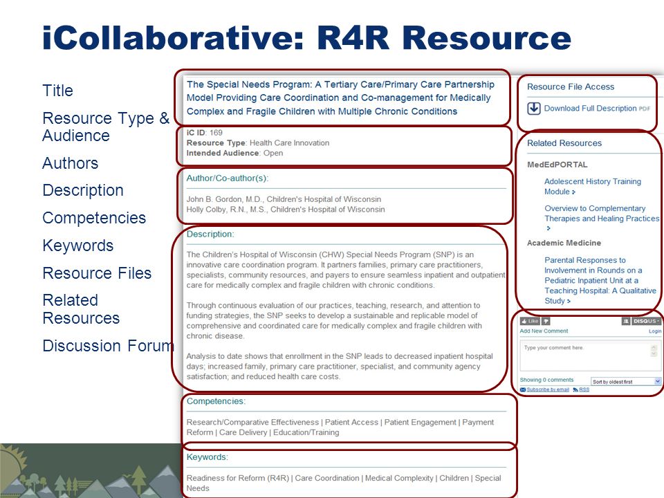Viewport: 664px width, 498px height.
Task: Click the RSS feed icon
Action: [x=575, y=389]
